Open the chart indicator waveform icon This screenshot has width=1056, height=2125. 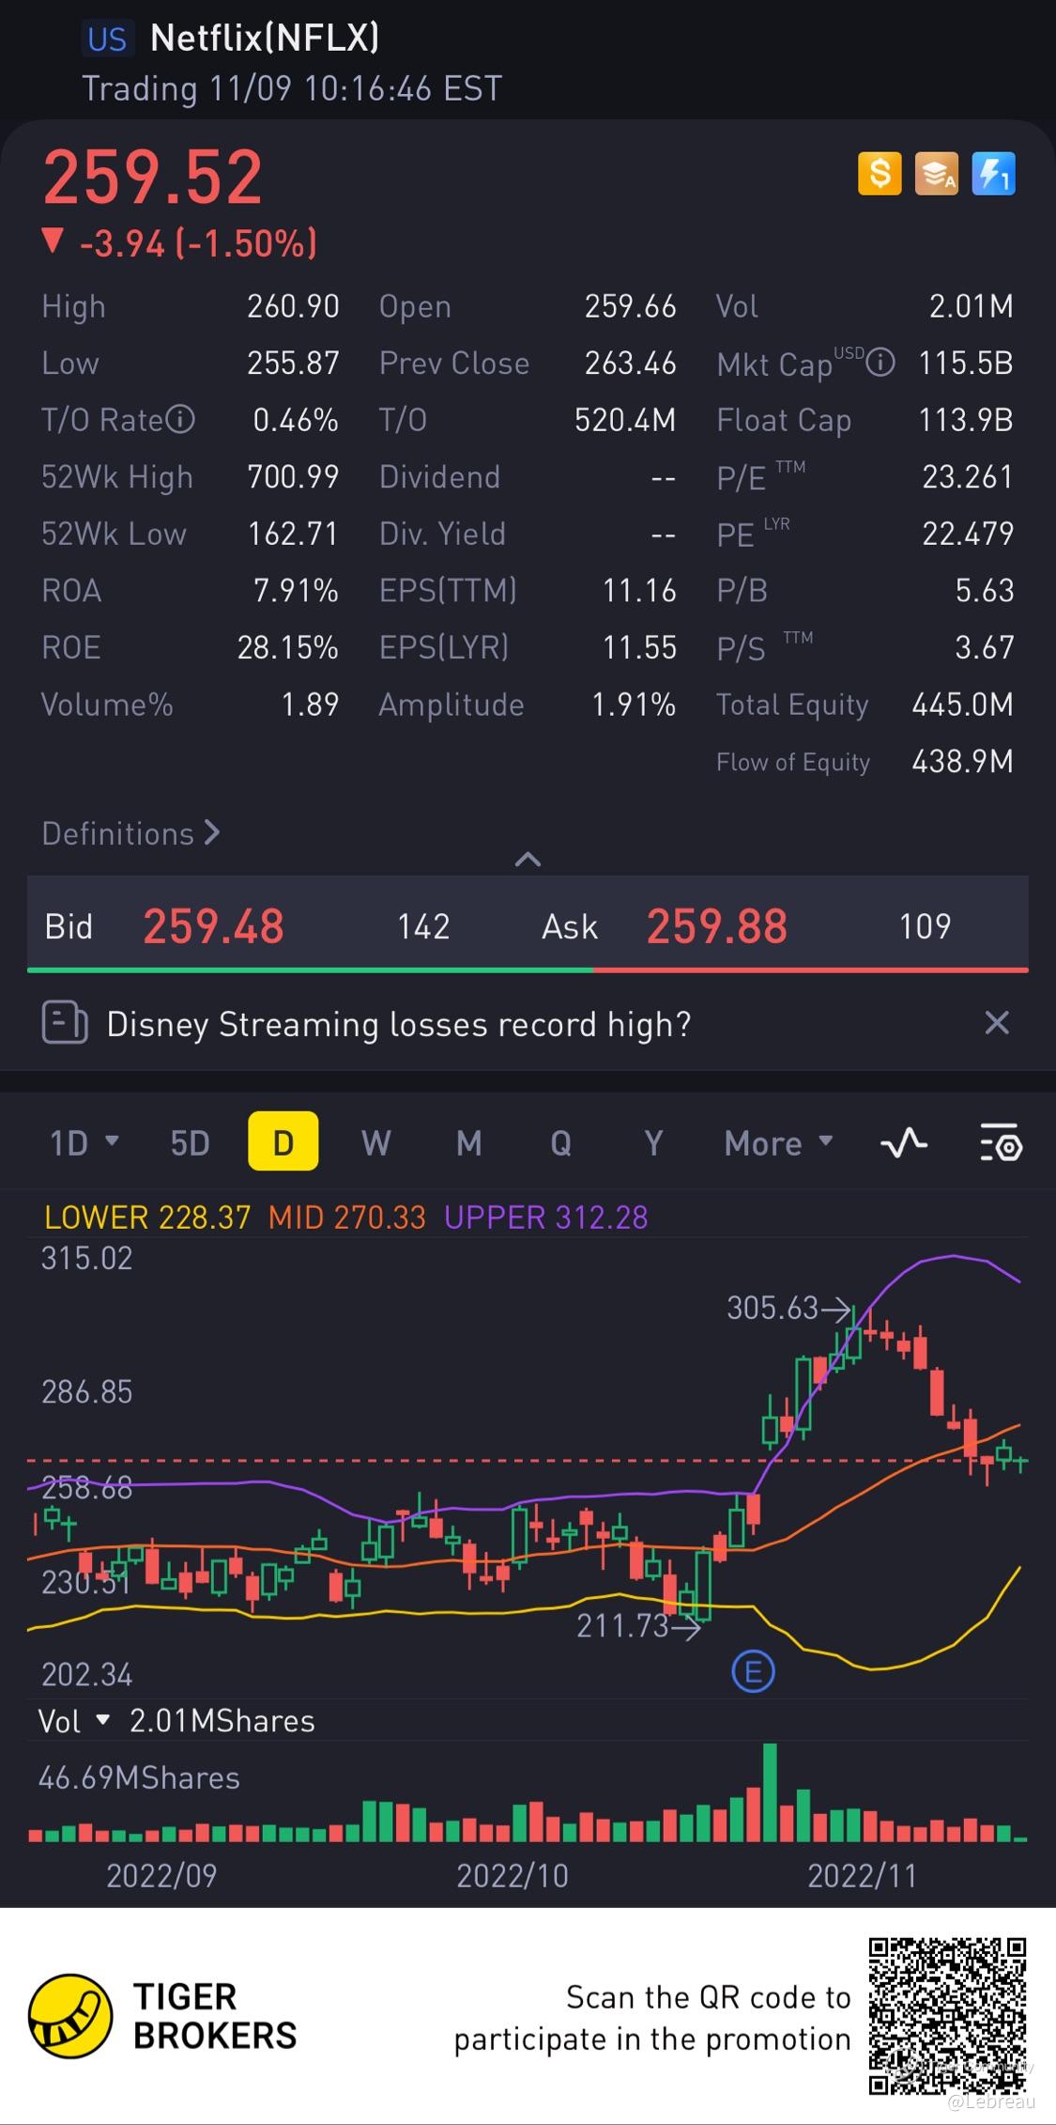click(903, 1143)
